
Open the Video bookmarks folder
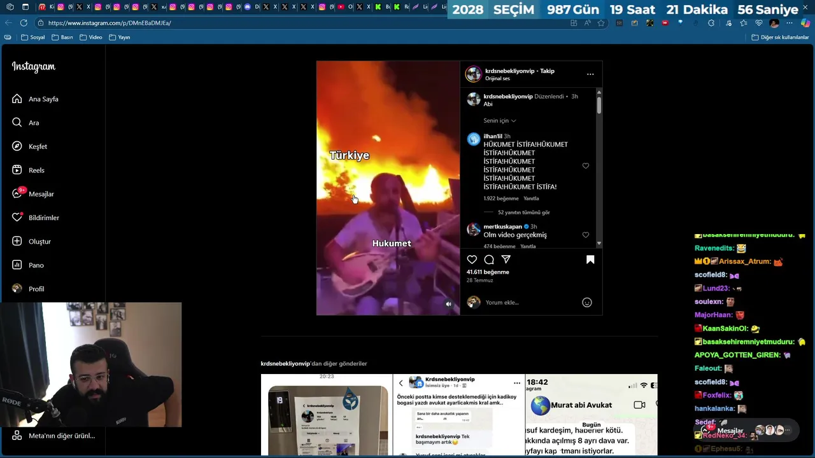[x=91, y=38]
